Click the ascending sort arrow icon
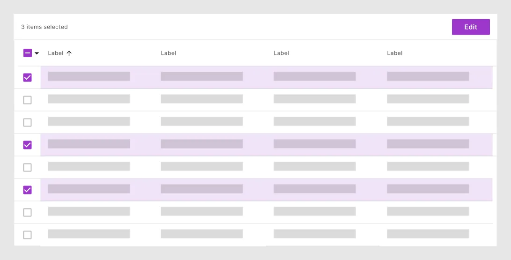The width and height of the screenshot is (511, 260). pos(69,53)
